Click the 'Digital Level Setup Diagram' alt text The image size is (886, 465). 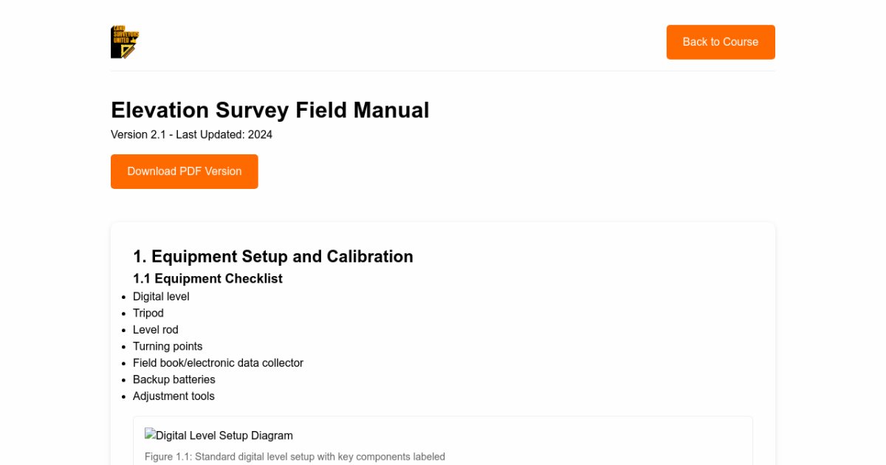tap(225, 435)
